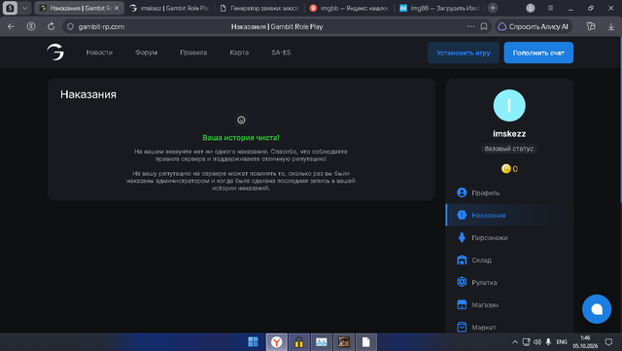Screen dimensions: 622x351
Task: Open the browser account avatar icon
Action: (530, 8)
